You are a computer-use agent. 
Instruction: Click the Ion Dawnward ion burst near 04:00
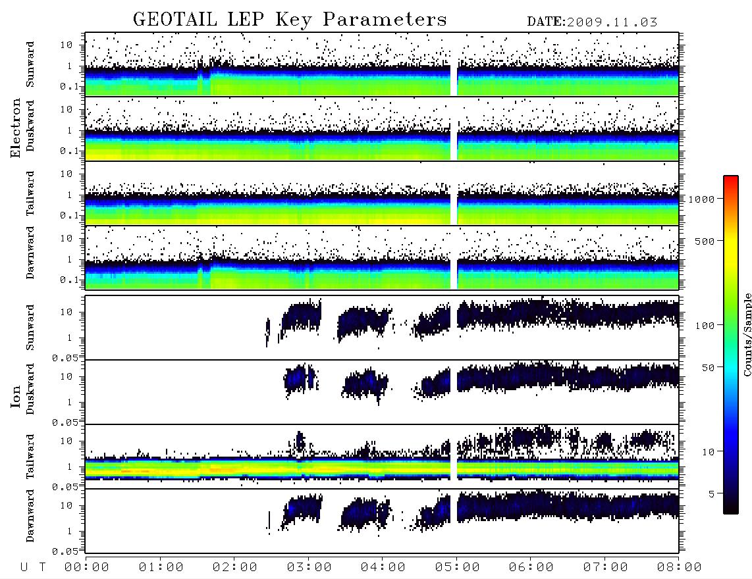click(365, 514)
